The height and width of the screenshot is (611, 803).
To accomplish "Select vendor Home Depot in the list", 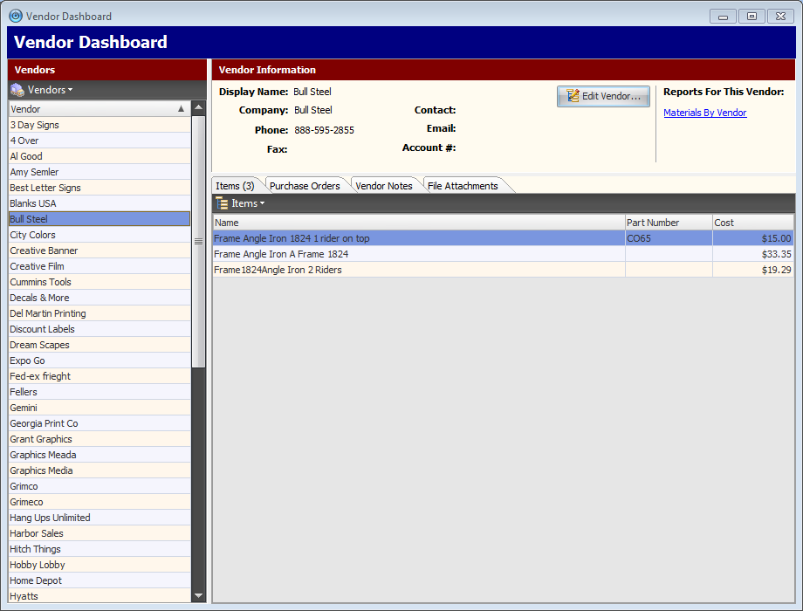I will [x=36, y=580].
